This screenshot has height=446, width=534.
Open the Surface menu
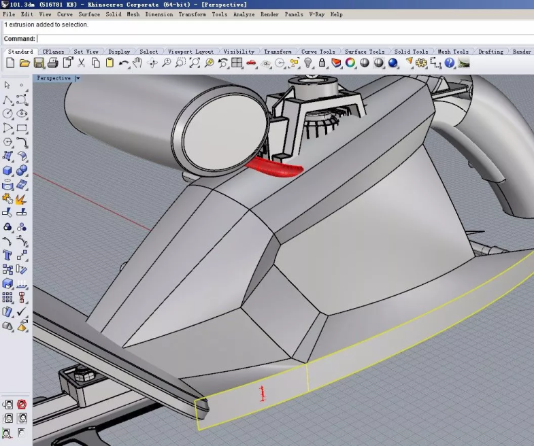click(88, 14)
